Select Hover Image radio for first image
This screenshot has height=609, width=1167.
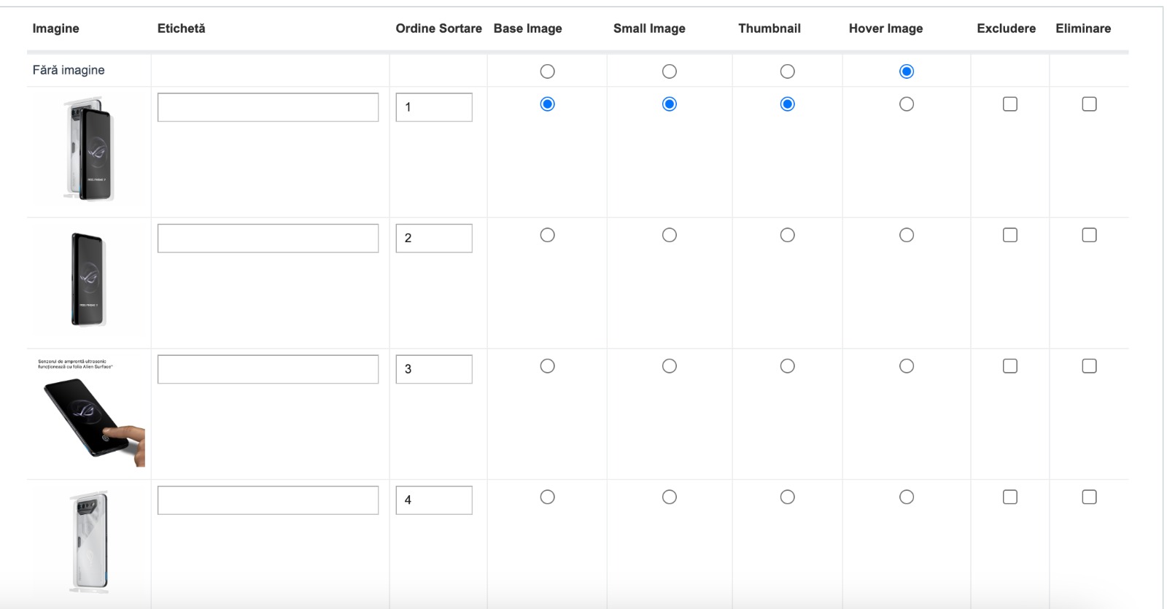906,104
